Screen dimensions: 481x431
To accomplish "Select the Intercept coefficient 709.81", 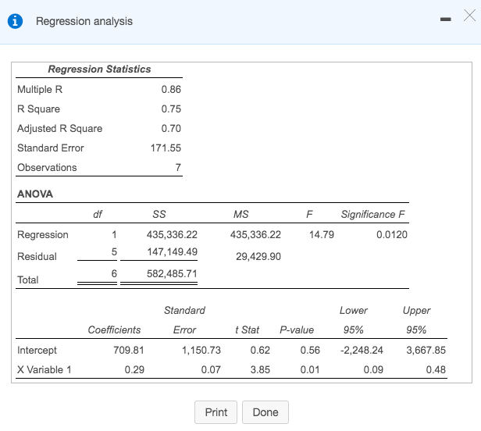I will pyautogui.click(x=129, y=350).
